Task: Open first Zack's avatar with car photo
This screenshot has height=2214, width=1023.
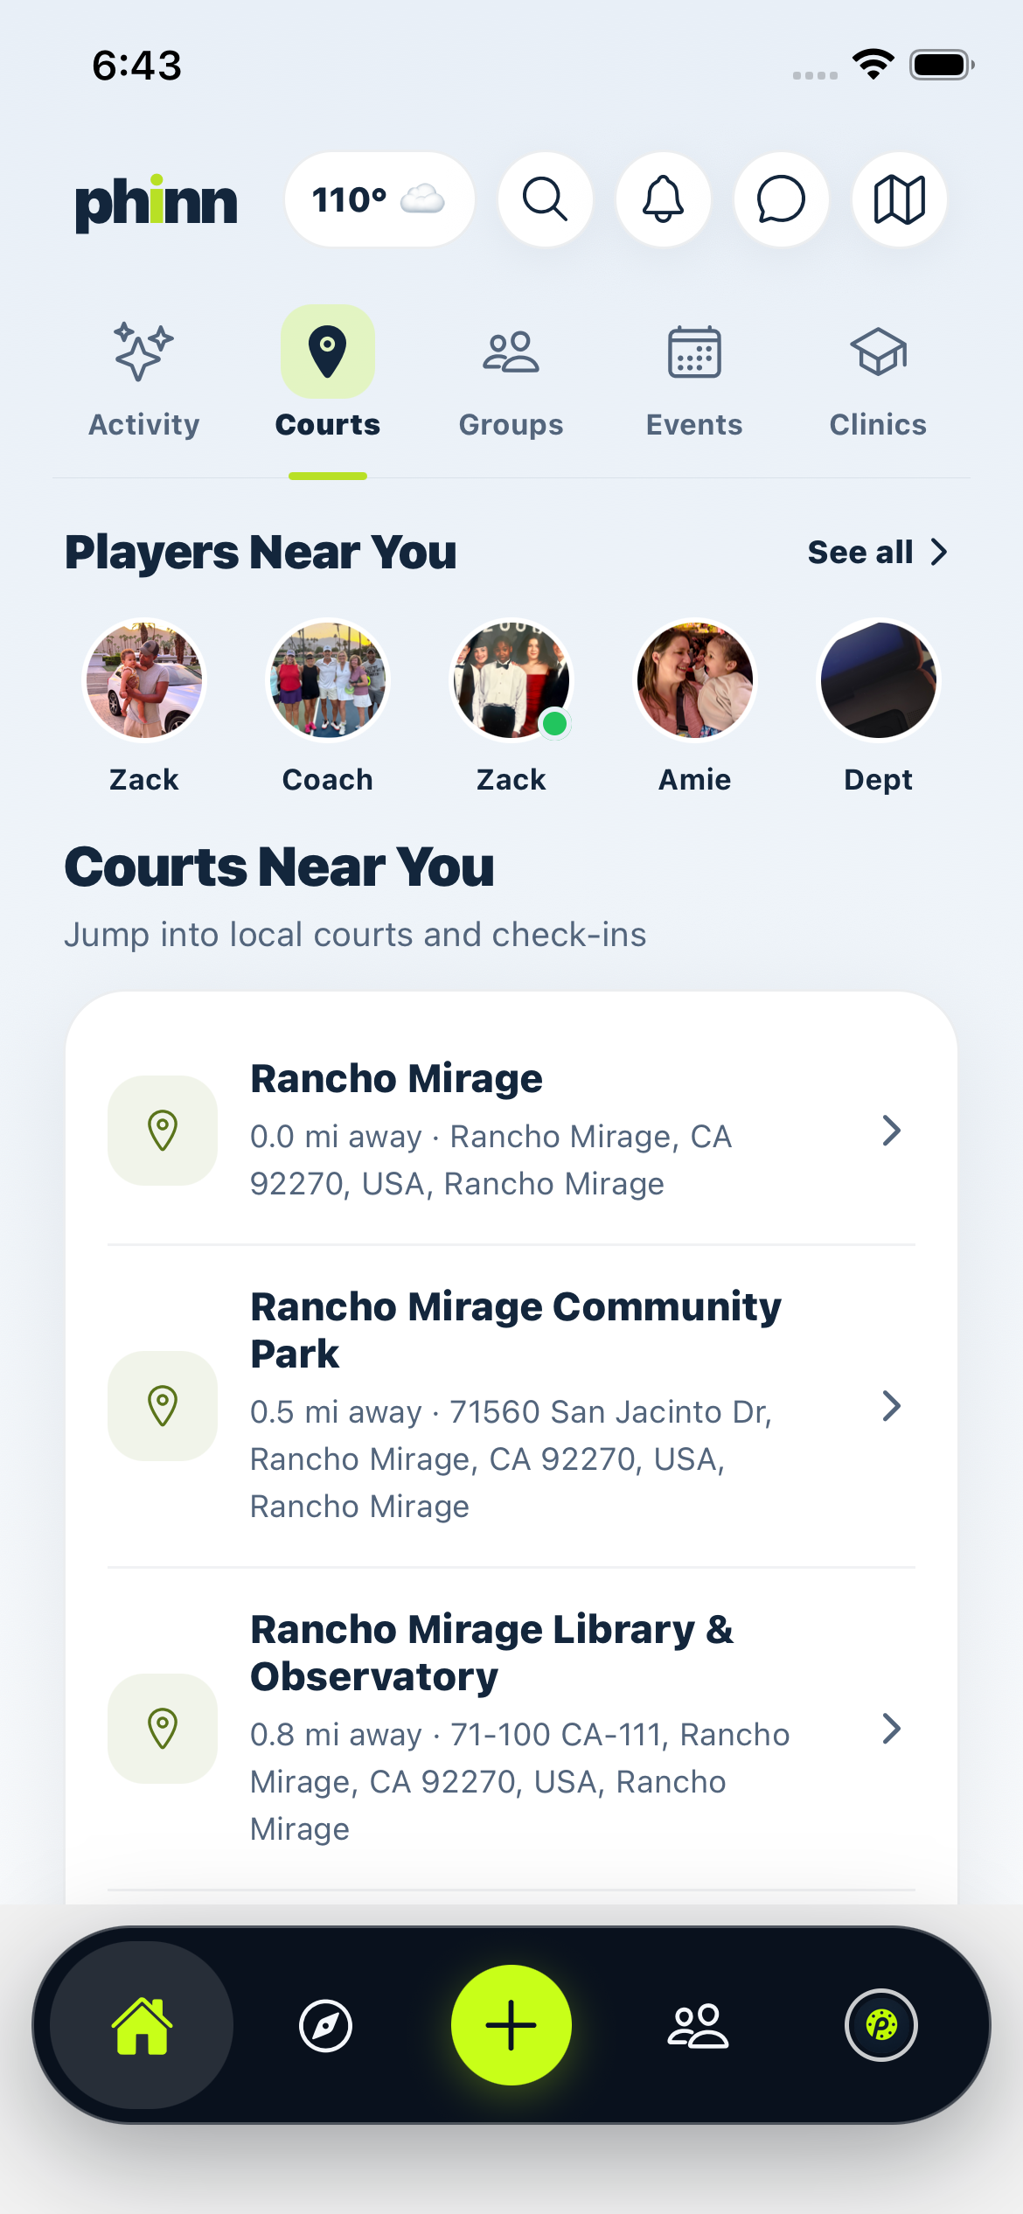Action: 144,679
